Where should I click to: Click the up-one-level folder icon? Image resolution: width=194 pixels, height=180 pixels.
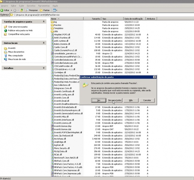pyautogui.click(x=22, y=10)
